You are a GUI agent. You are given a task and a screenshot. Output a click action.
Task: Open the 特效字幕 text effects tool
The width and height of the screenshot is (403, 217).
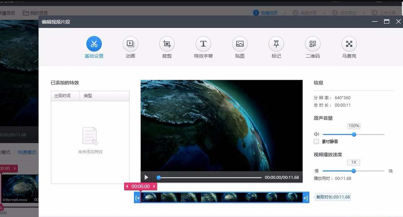click(x=203, y=44)
